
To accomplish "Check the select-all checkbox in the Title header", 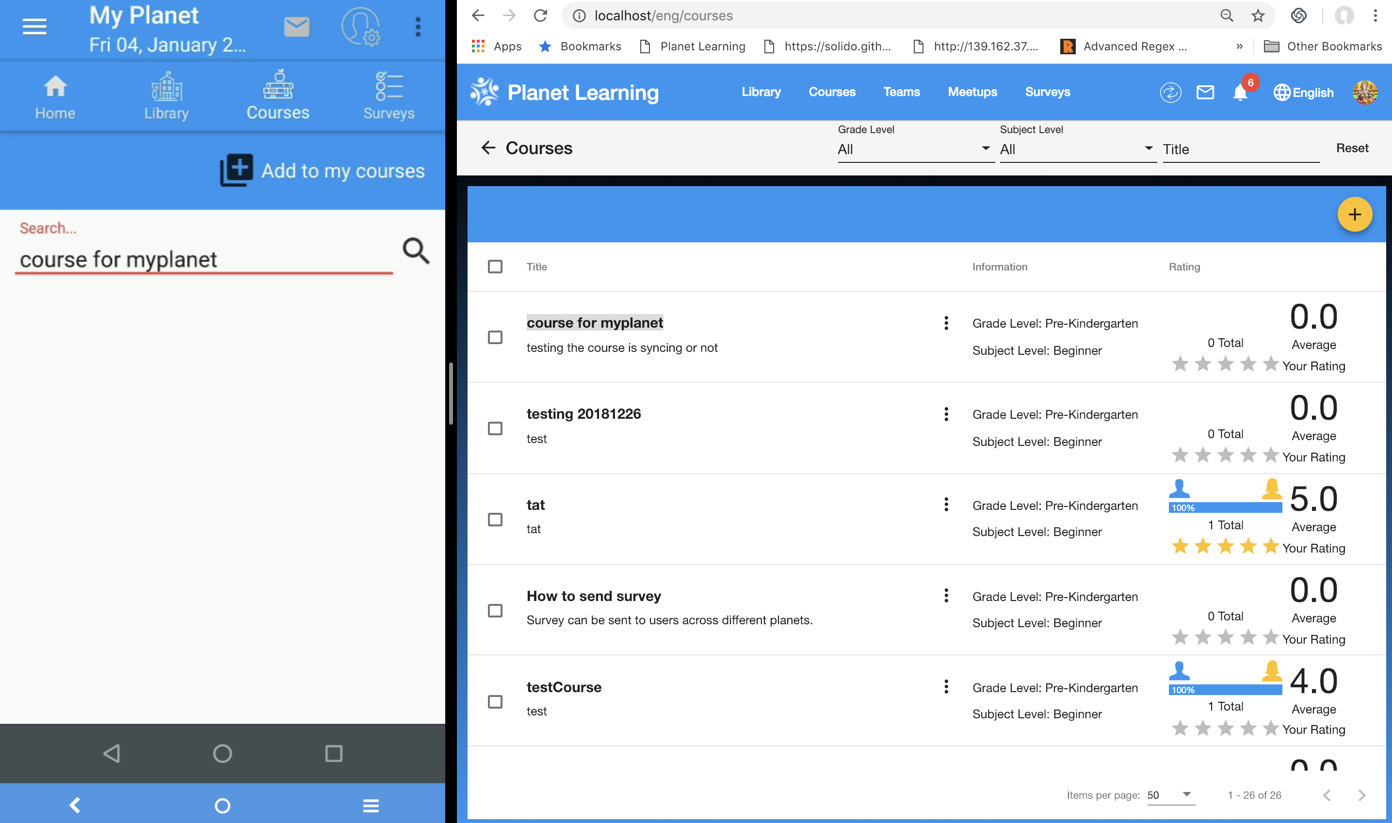I will tap(495, 267).
